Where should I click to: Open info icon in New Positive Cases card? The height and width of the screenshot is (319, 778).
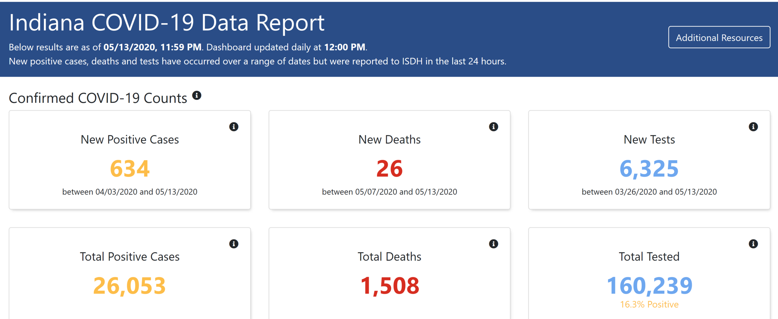click(233, 127)
